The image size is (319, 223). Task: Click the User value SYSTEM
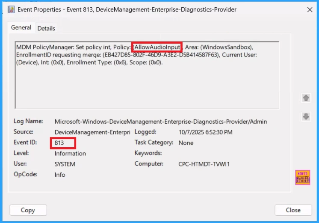coord(65,164)
